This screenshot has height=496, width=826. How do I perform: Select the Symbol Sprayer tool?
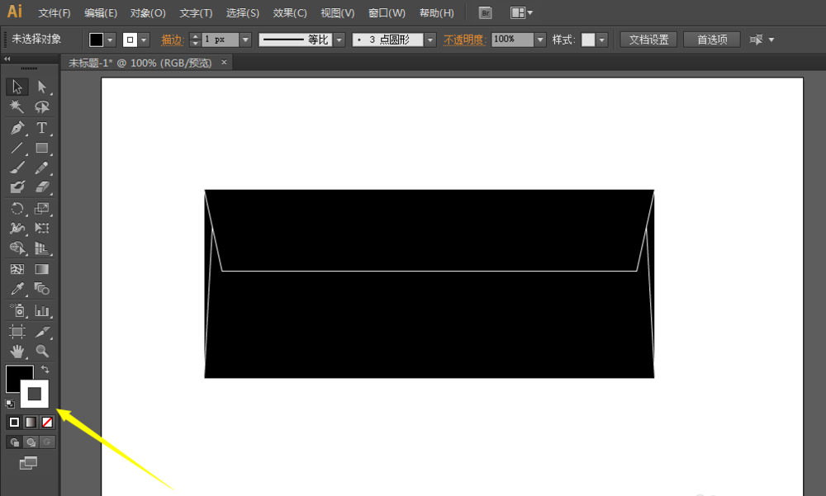17,310
